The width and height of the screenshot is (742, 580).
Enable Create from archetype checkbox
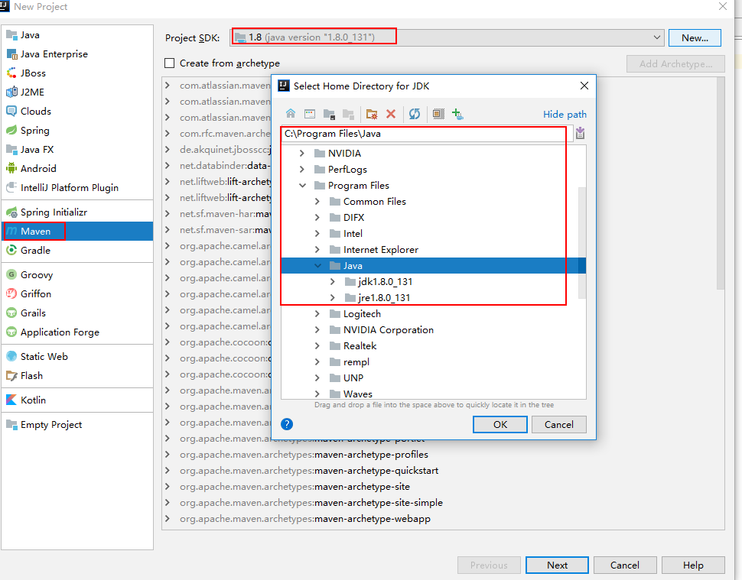click(x=169, y=63)
